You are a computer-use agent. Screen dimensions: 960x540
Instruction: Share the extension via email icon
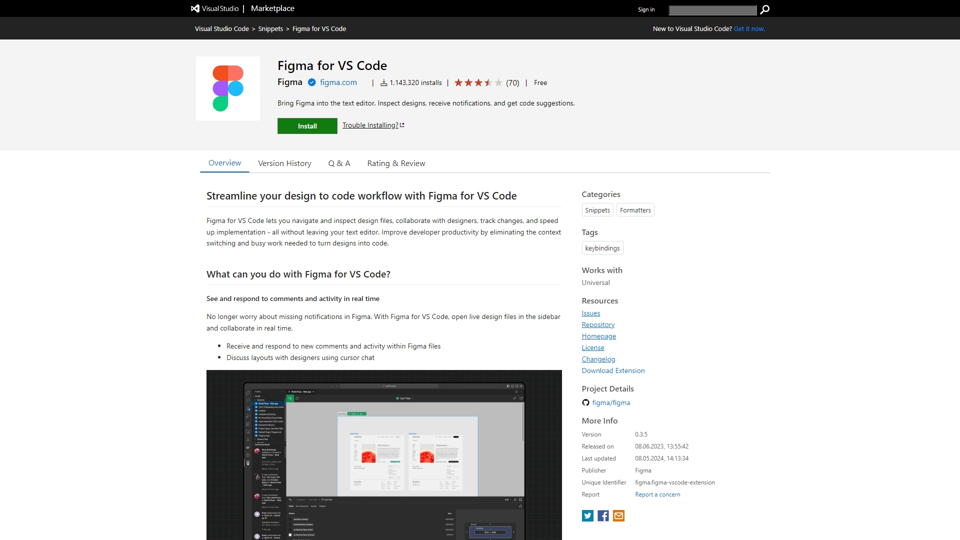pyautogui.click(x=618, y=515)
